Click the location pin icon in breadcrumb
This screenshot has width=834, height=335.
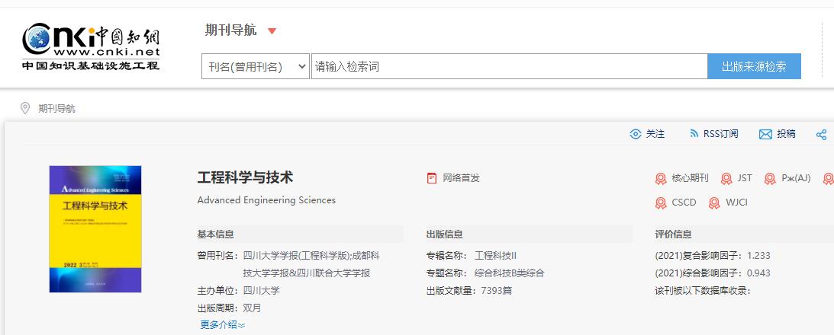[x=24, y=108]
